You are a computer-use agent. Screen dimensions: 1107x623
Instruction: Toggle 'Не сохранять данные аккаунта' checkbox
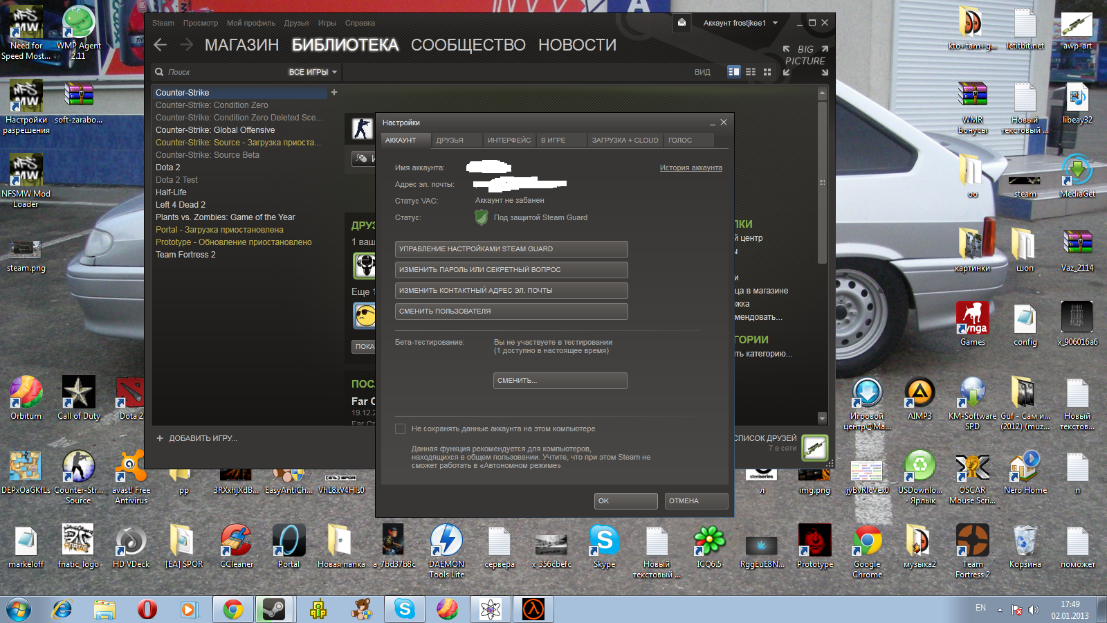400,429
